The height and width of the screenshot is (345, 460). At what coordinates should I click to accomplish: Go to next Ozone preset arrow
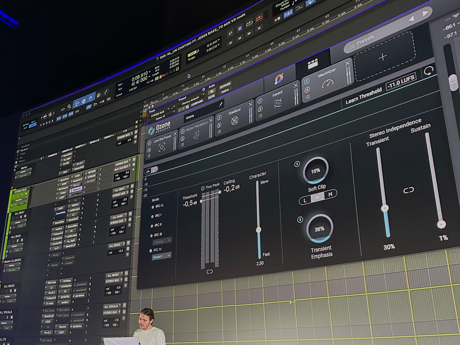(425, 14)
